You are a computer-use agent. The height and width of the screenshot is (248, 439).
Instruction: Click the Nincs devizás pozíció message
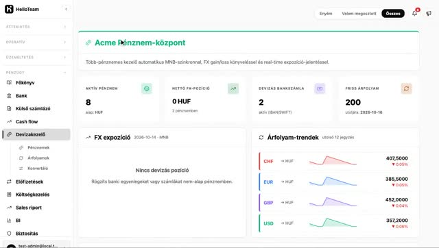(162, 171)
